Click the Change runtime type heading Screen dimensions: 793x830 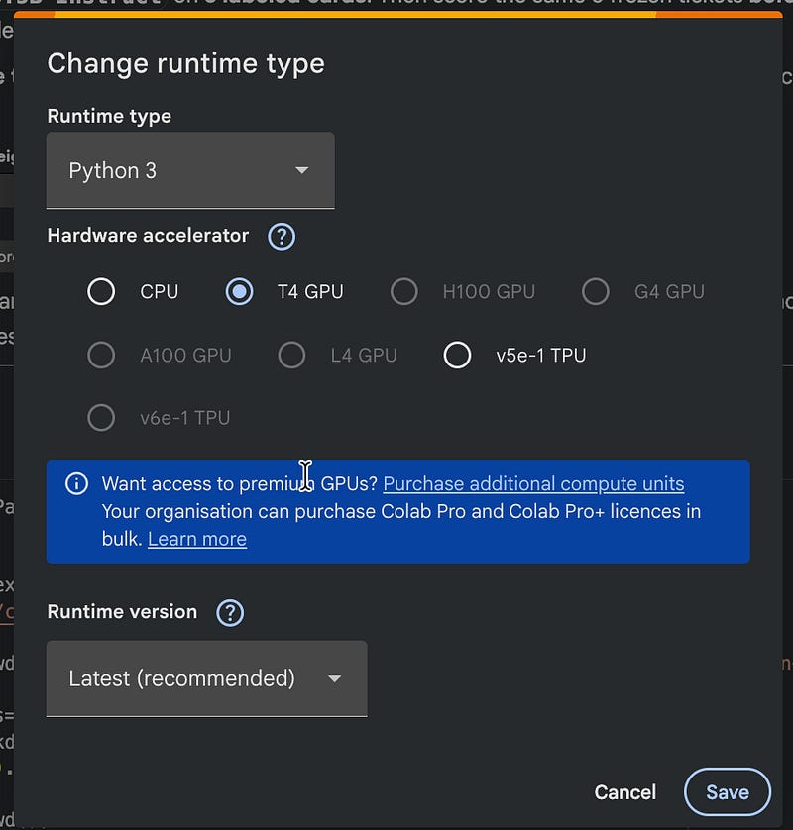(186, 64)
